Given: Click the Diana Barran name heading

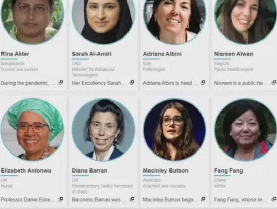Looking at the screenshot, I should [90, 171].
